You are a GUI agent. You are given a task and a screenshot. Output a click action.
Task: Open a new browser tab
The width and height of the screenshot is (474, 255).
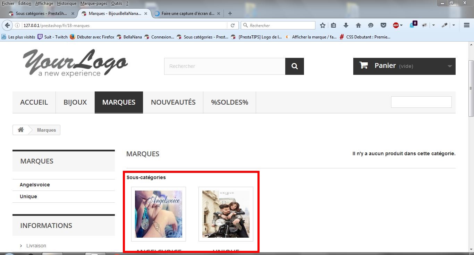tap(230, 14)
